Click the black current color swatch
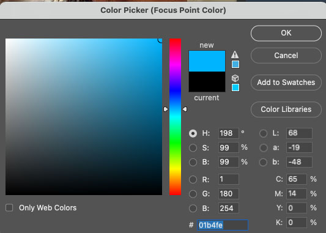The width and height of the screenshot is (326, 233). coord(207,82)
